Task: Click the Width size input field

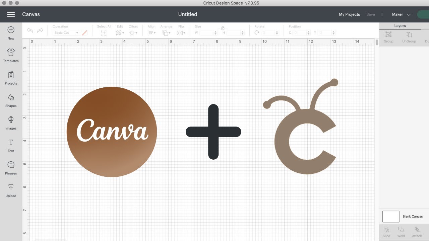Action: pyautogui.click(x=206, y=33)
